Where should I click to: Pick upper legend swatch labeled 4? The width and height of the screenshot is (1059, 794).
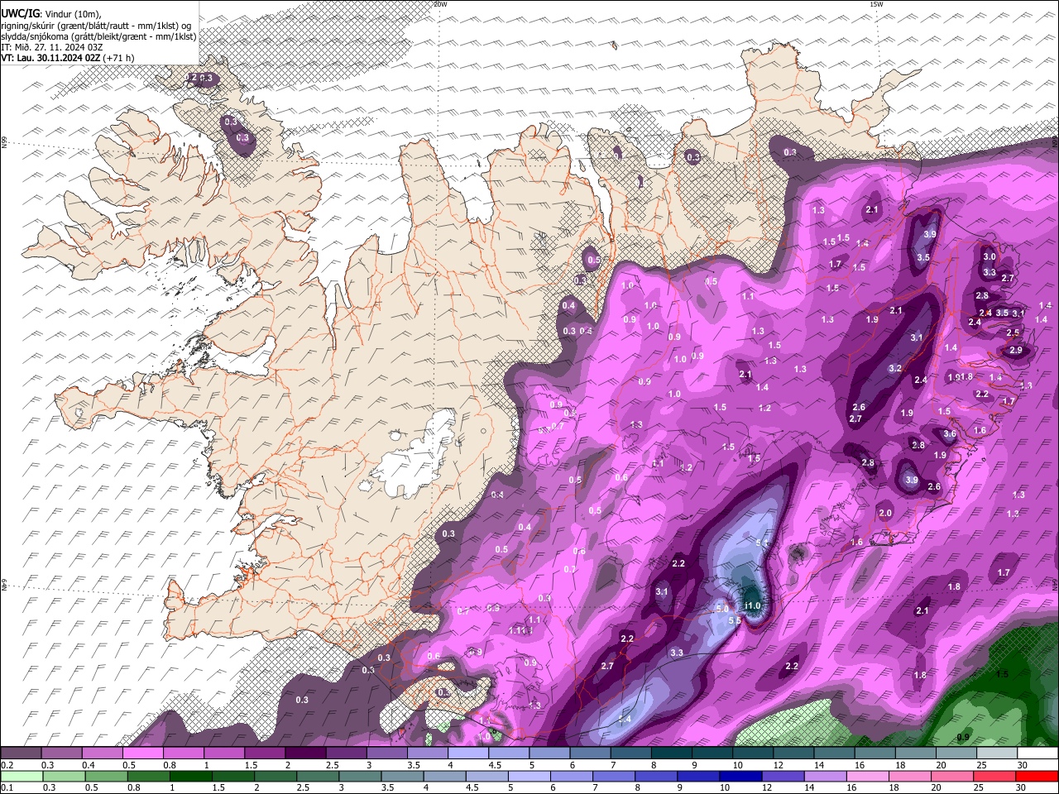point(468,753)
